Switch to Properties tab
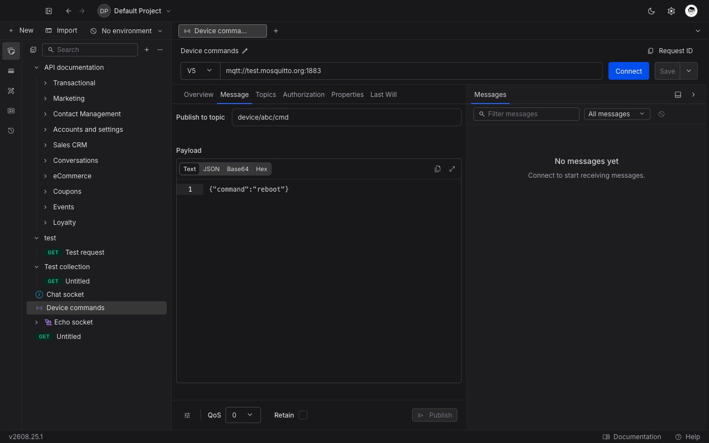Screen dimensions: 709x443 347,95
